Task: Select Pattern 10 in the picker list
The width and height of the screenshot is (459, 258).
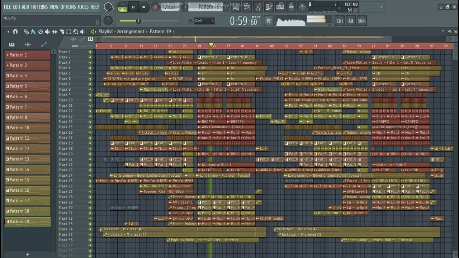Action: [28, 128]
